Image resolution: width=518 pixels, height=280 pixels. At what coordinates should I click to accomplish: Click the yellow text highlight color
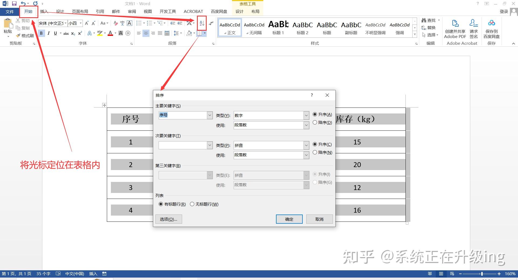100,33
